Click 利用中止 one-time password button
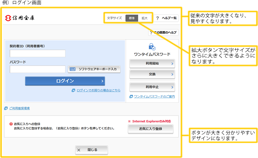The height and width of the screenshot is (158, 258). click(x=152, y=87)
